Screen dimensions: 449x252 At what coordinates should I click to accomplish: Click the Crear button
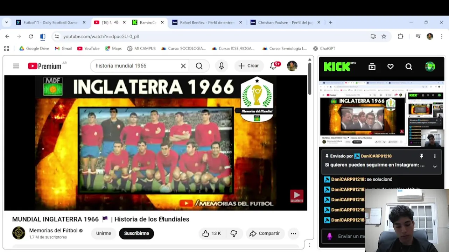coord(248,66)
